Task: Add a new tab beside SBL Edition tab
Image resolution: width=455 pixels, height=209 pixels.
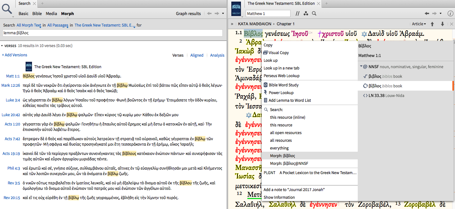Action: tap(327, 4)
